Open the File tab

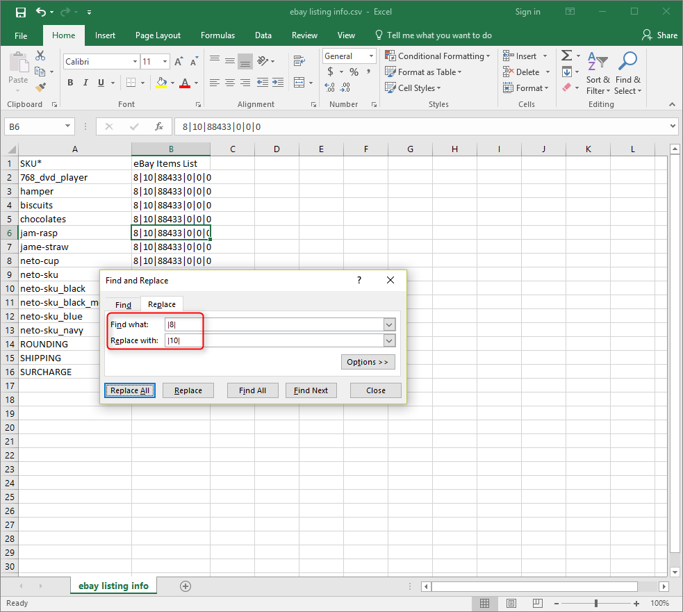(x=21, y=35)
